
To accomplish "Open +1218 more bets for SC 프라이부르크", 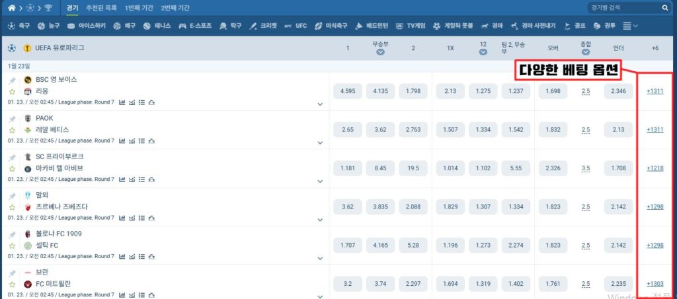I will (655, 168).
